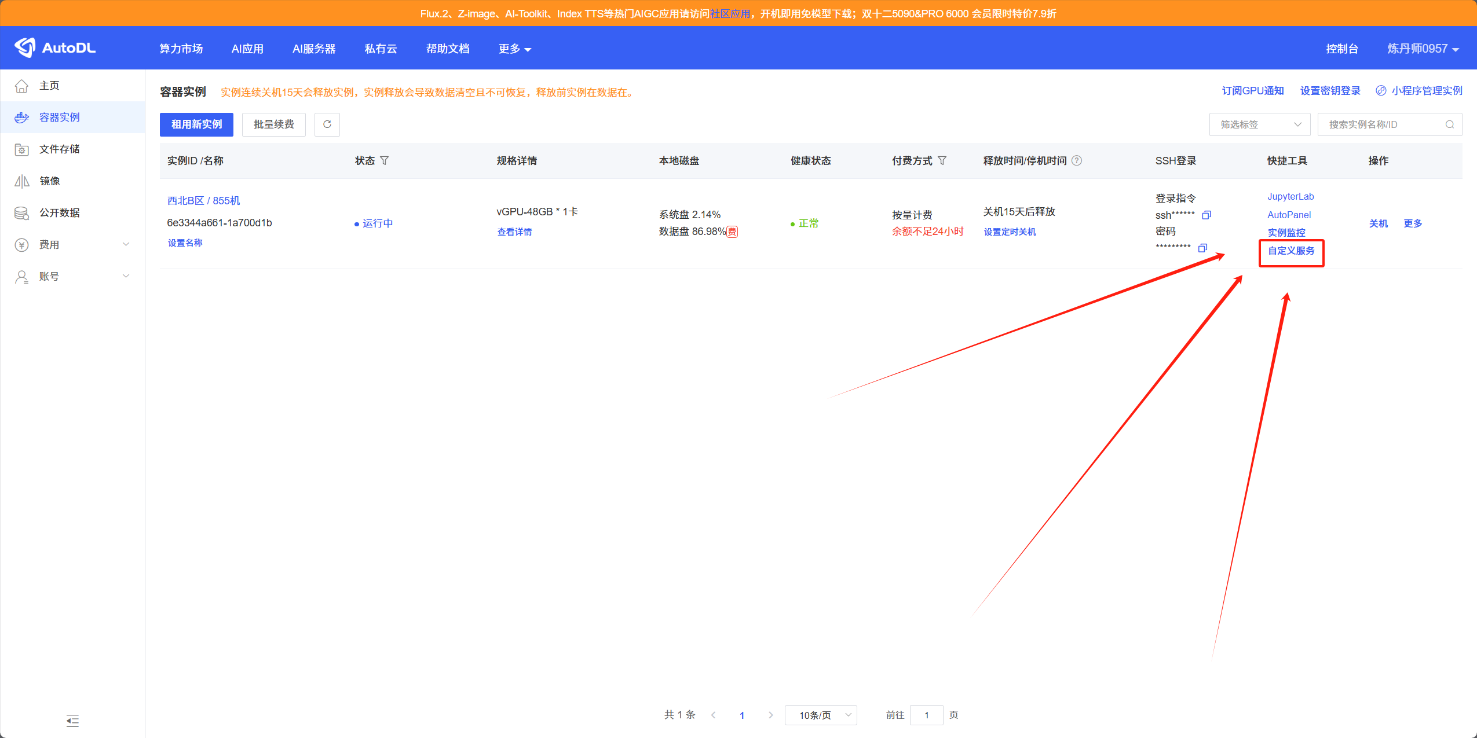Screen dimensions: 1477x738
Task: Select 文件存储 in the sidebar
Action: click(x=59, y=149)
